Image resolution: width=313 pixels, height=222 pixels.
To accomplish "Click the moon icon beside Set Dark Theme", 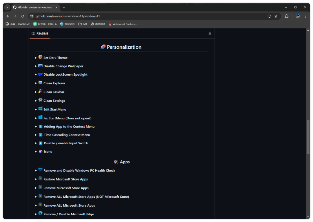I will click(x=40, y=57).
